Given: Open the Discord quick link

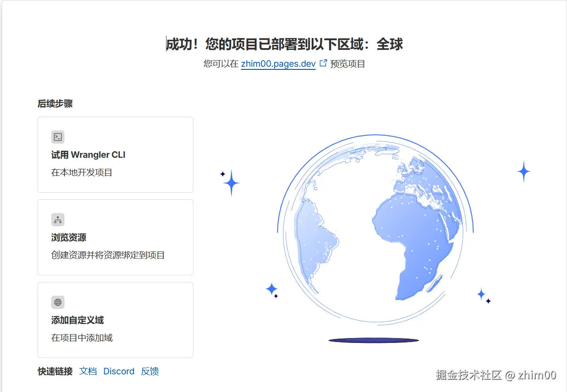Looking at the screenshot, I should pos(119,371).
